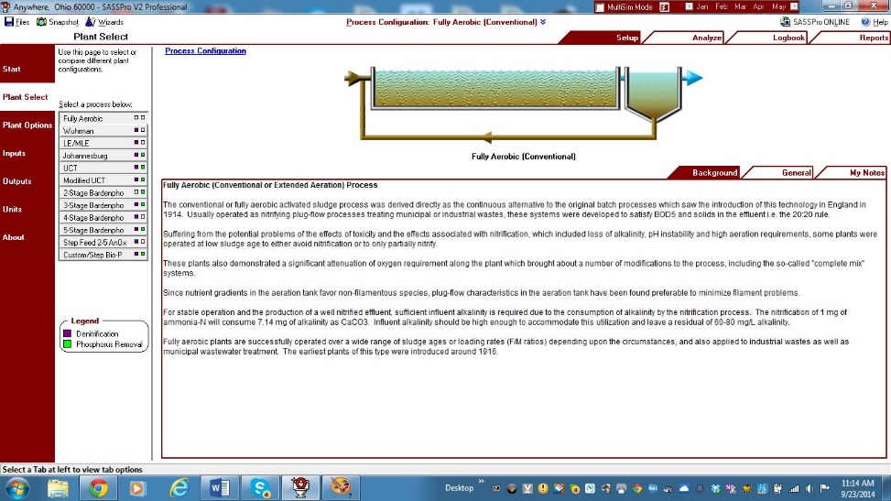Open the Files menu

pyautogui.click(x=17, y=22)
